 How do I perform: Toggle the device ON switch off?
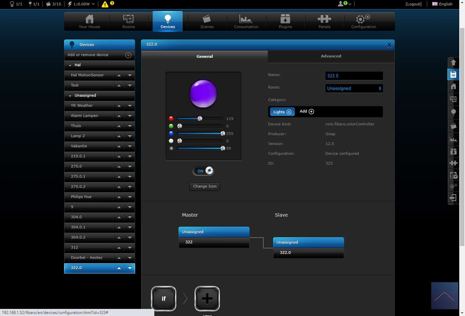(204, 171)
